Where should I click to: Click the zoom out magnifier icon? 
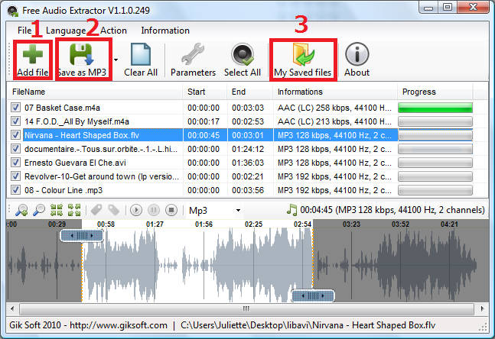point(39,210)
